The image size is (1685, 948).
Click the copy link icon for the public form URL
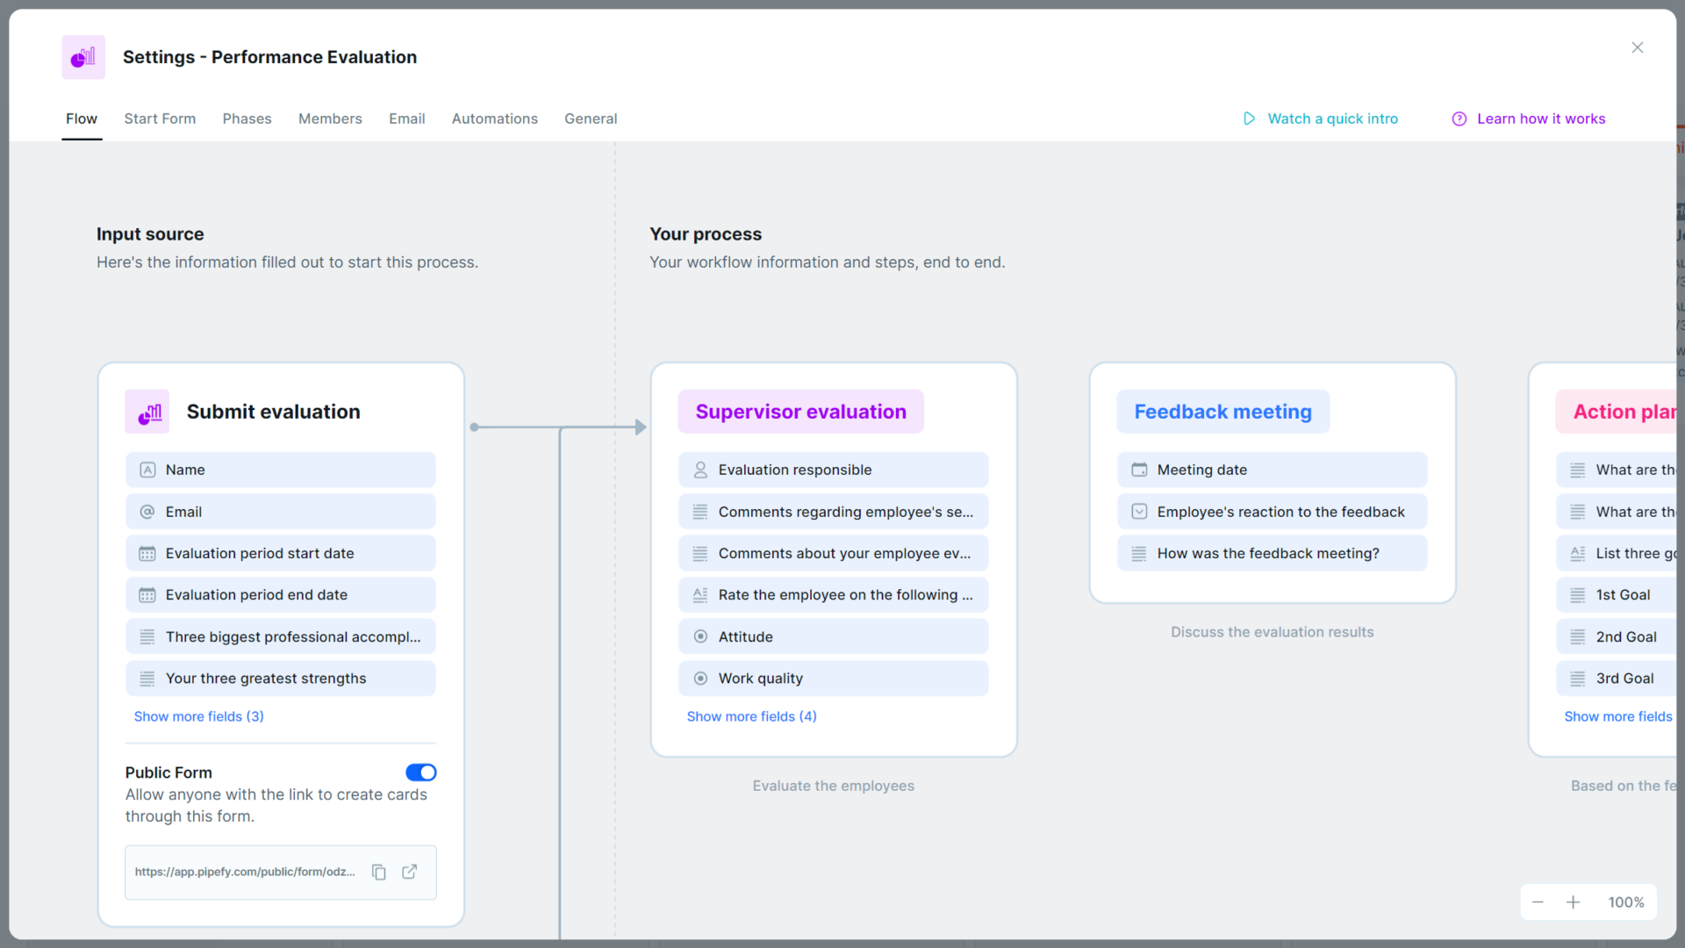tap(378, 872)
